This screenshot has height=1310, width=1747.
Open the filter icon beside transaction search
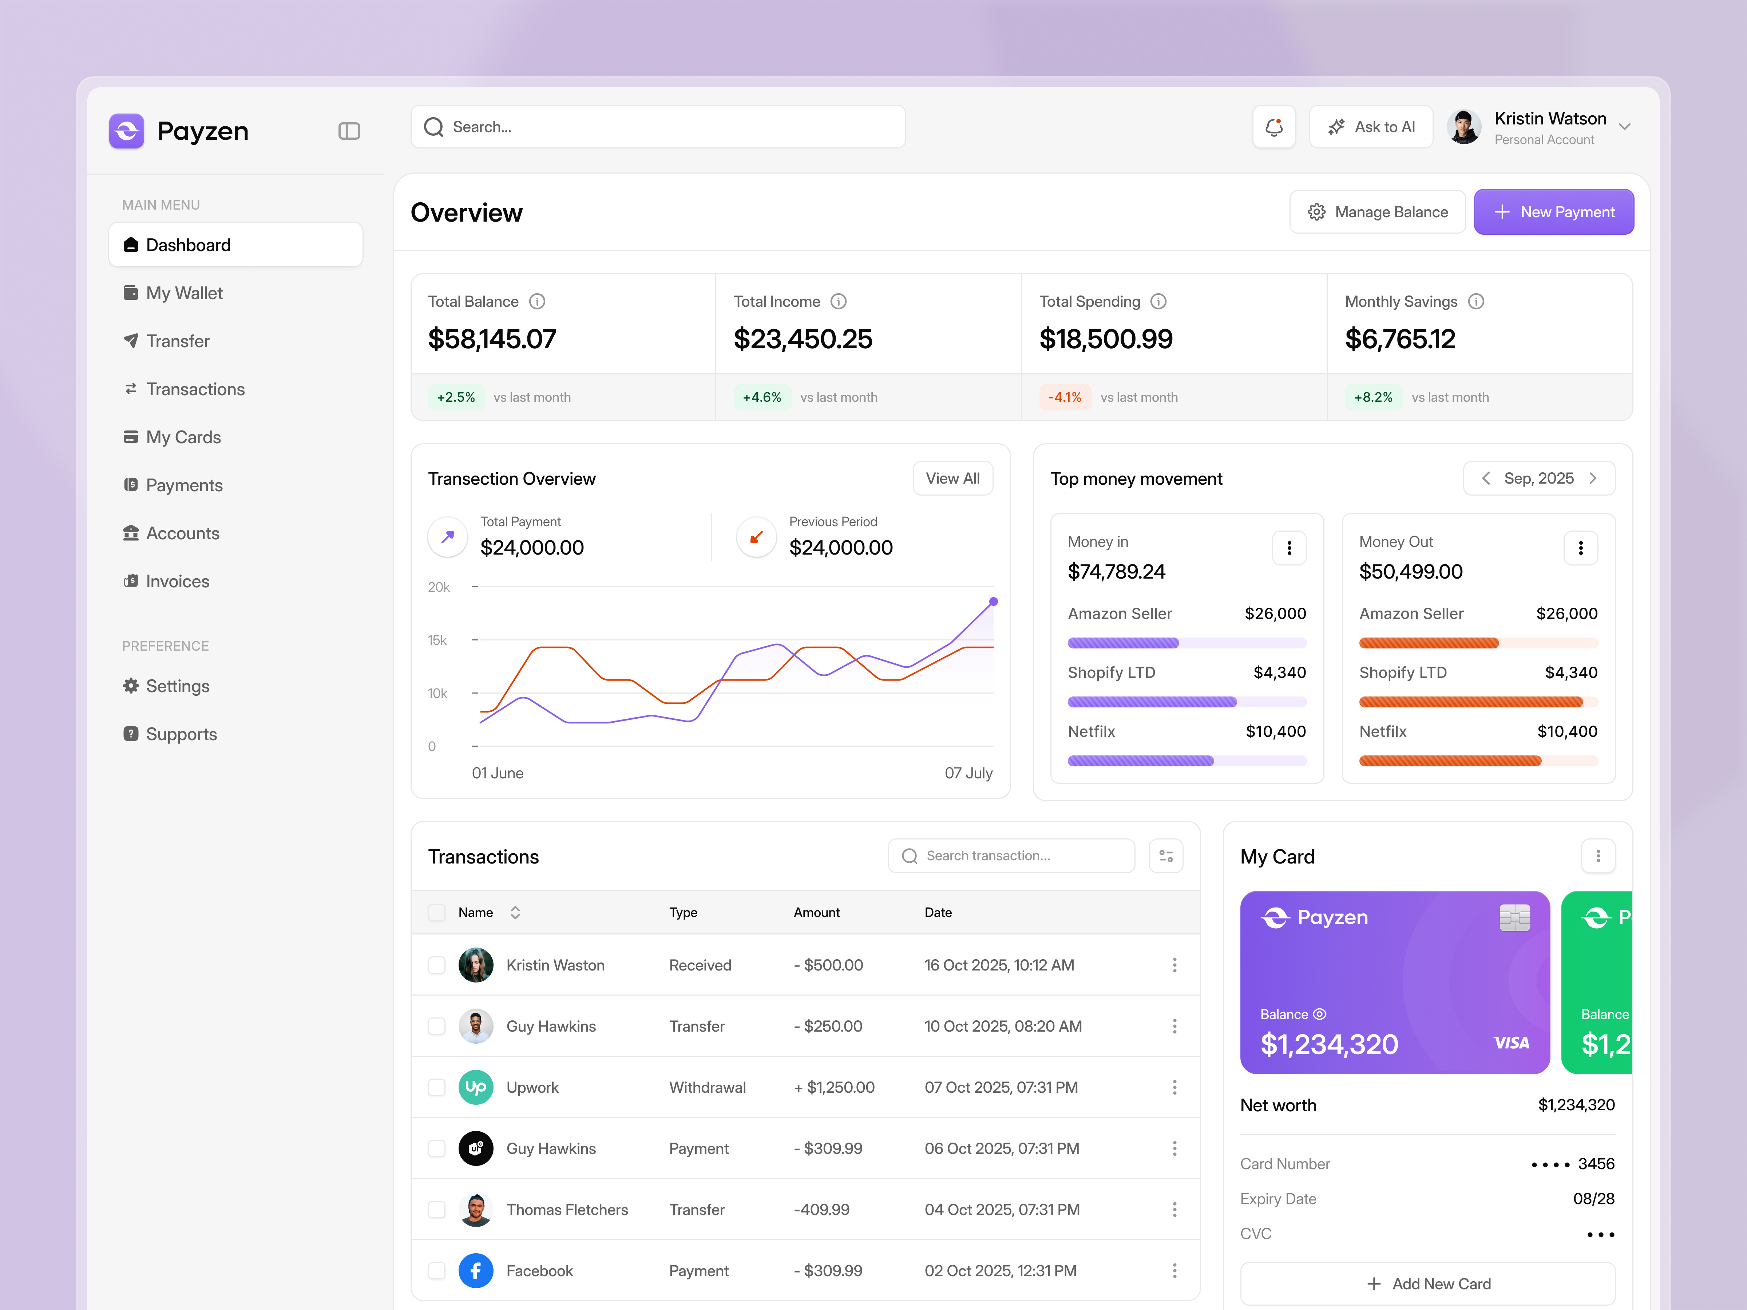click(x=1166, y=855)
